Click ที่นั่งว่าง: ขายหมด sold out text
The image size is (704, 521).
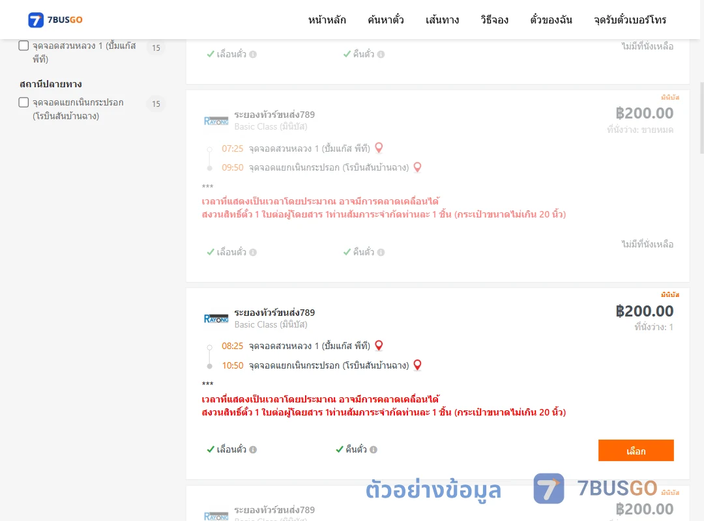point(640,130)
